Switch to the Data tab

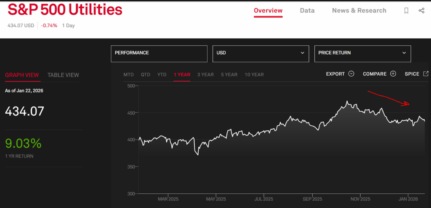coord(307,11)
